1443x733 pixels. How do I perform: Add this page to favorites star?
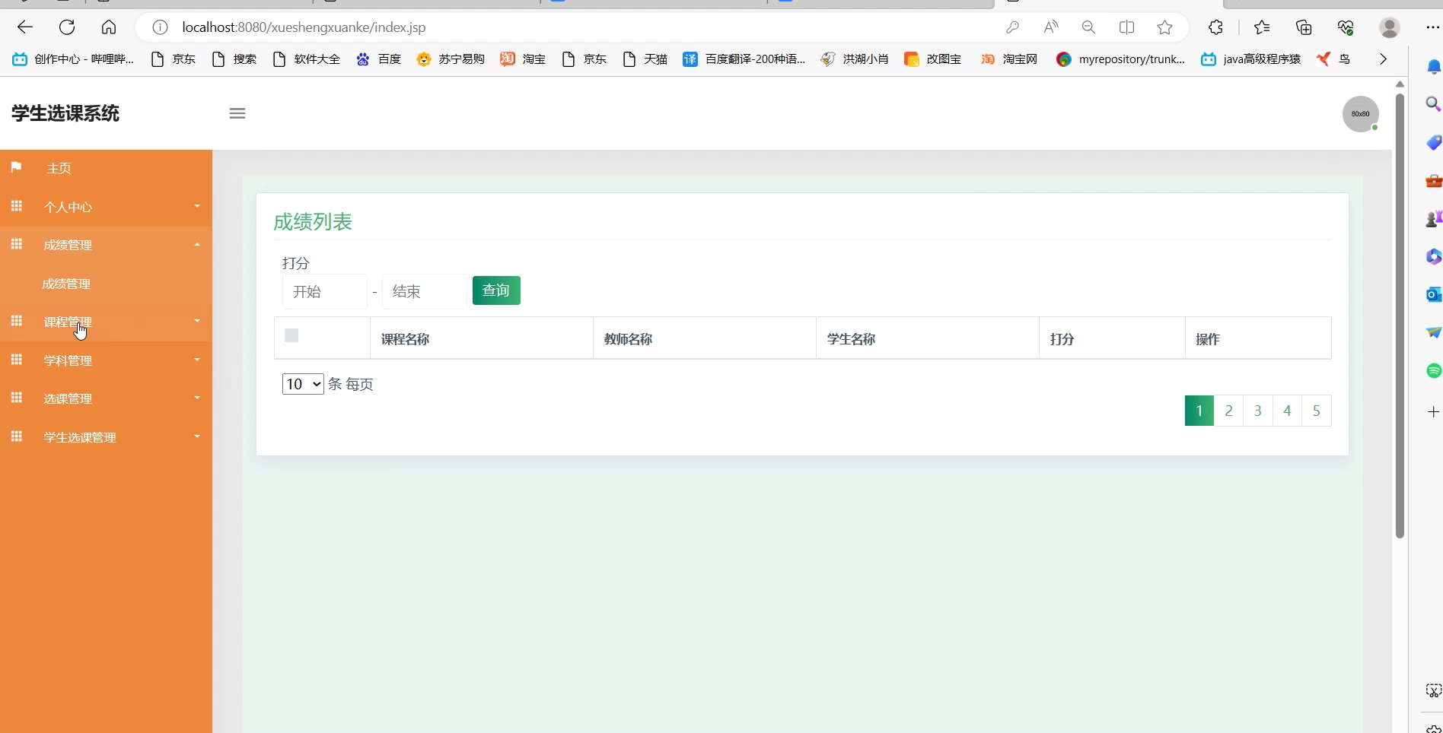click(1164, 27)
